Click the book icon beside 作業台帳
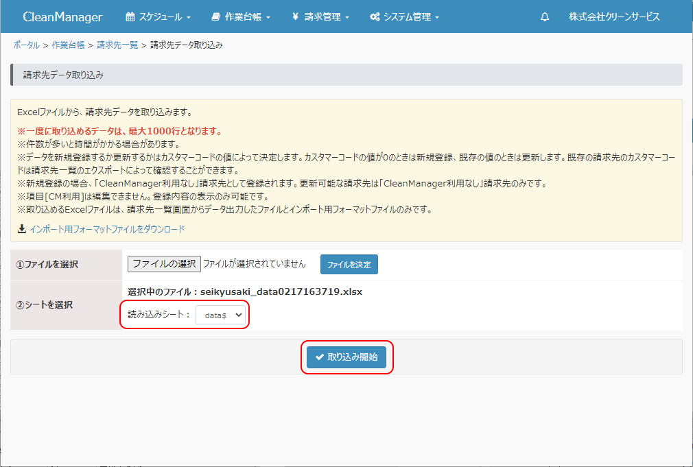Viewport: 693px width, 467px height. coord(216,17)
